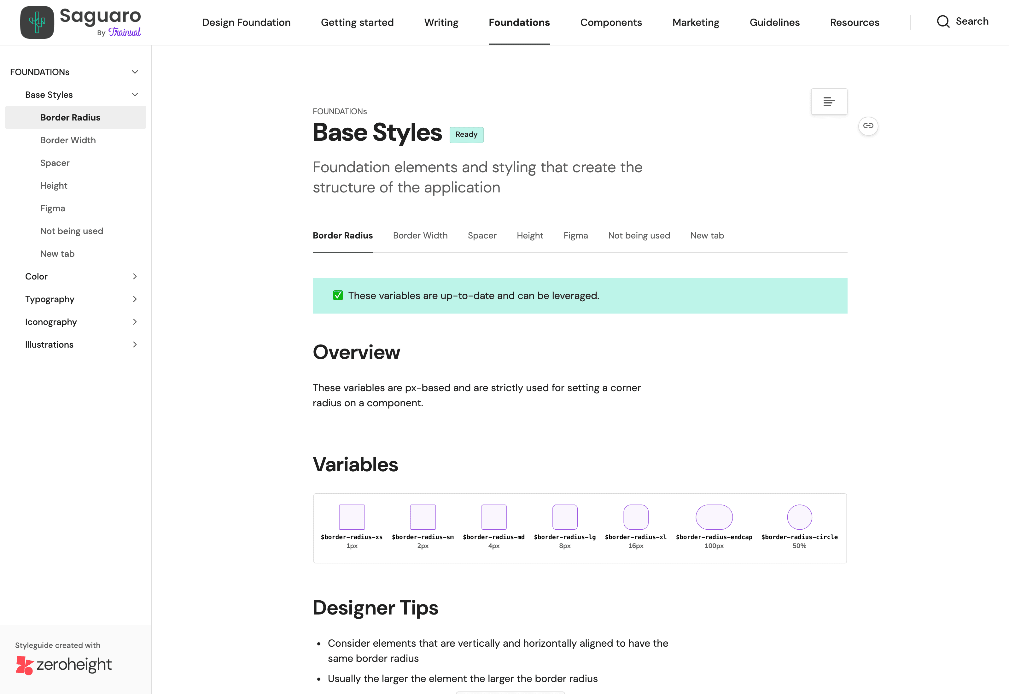
Task: Switch to the Figma page tab
Action: click(575, 235)
